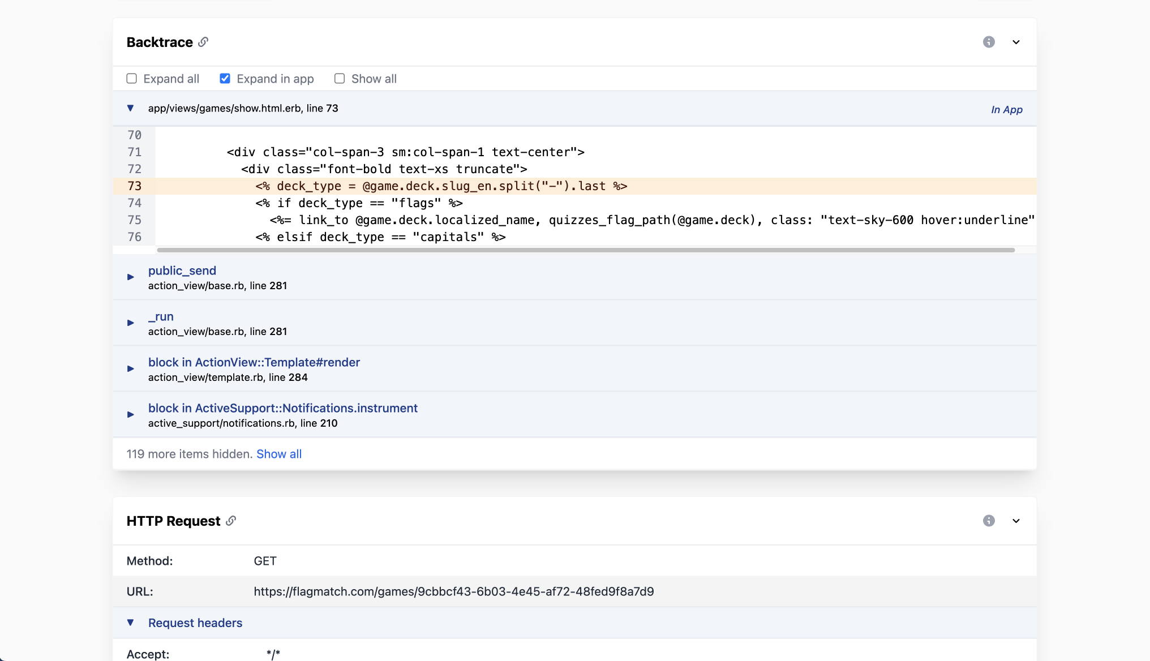Click Show all hidden items link
The image size is (1150, 661).
click(279, 454)
